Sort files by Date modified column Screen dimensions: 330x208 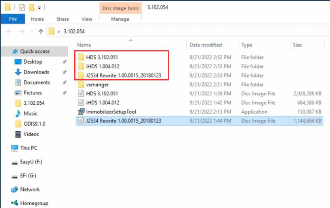click(x=205, y=45)
